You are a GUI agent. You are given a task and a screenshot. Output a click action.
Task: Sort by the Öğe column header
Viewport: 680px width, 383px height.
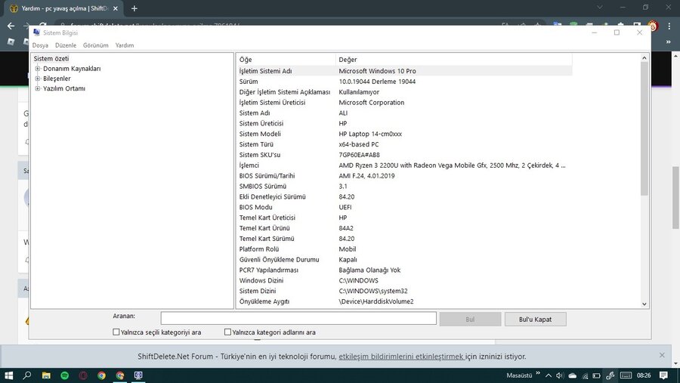tap(286, 60)
